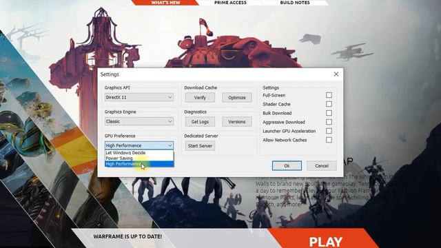This screenshot has width=441, height=248.
Task: Click the Get Logs button
Action: pos(200,122)
